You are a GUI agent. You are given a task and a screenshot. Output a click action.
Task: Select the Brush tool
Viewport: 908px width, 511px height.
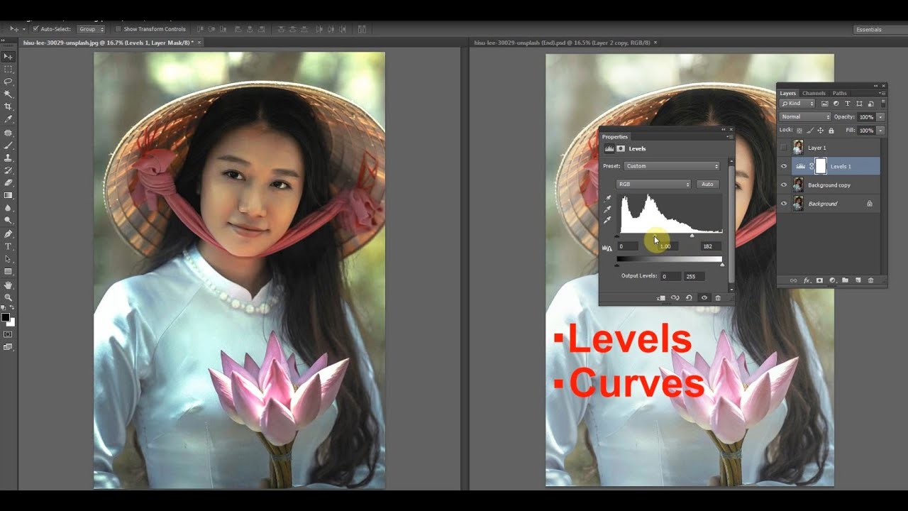coord(9,145)
